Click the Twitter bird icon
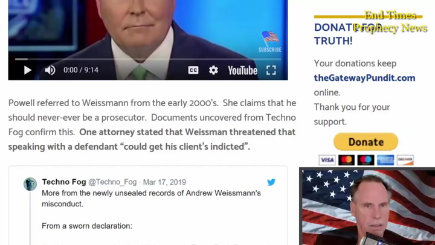Screen dimensions: 435x245 click(271, 182)
